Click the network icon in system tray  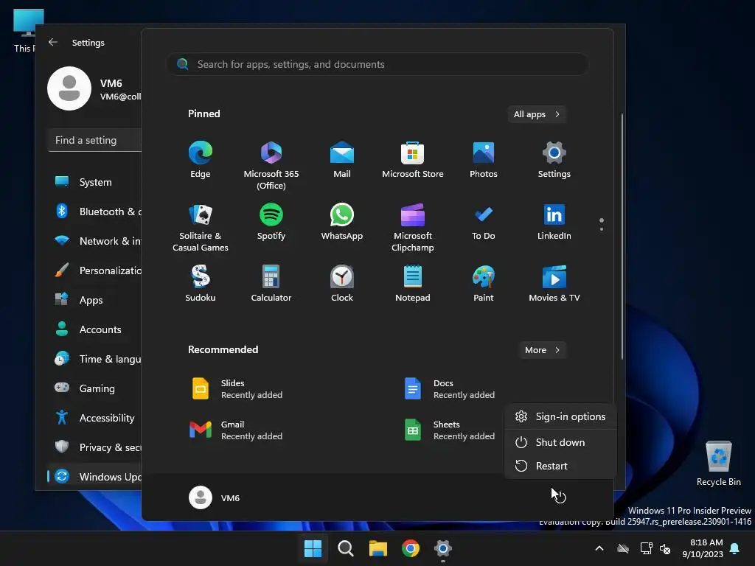click(x=646, y=548)
